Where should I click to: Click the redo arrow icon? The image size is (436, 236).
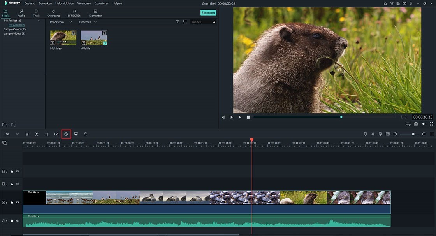17,134
